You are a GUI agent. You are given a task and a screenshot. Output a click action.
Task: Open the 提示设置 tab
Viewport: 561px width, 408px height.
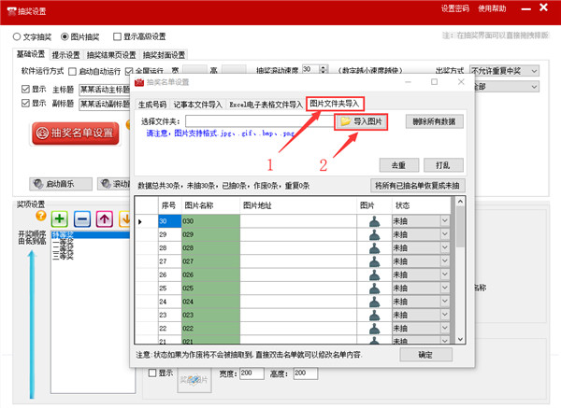(x=65, y=54)
